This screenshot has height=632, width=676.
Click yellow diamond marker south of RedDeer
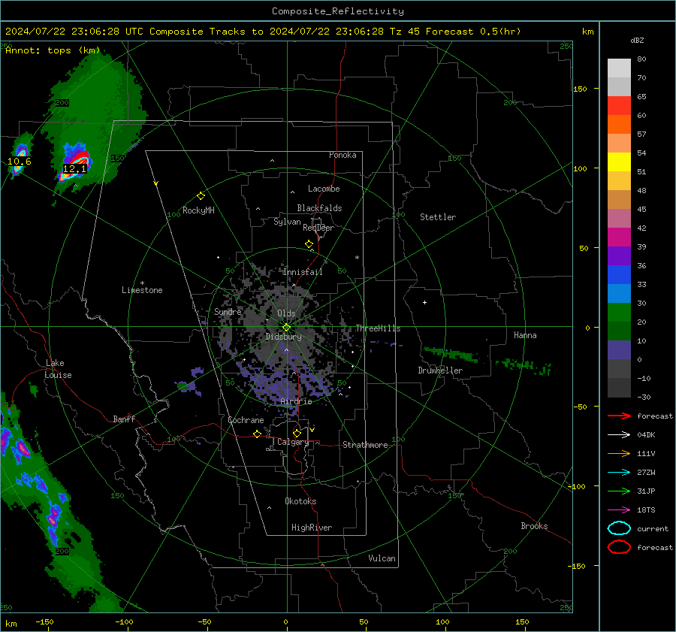coord(309,244)
